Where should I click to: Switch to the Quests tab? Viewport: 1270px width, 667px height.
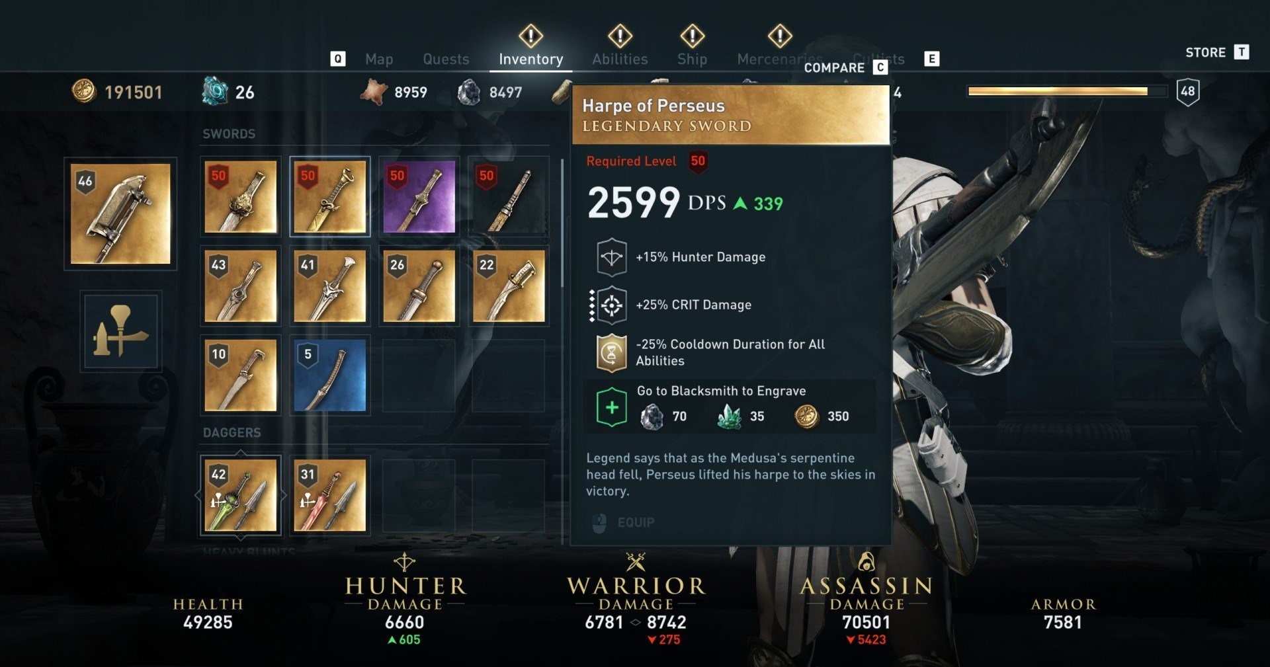446,59
